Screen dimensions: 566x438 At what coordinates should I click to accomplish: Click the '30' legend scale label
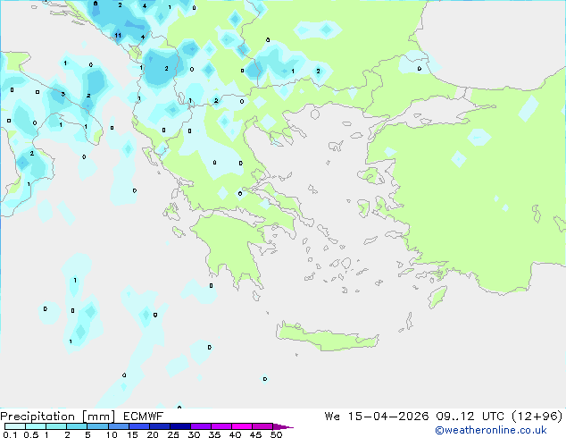pyautogui.click(x=194, y=434)
